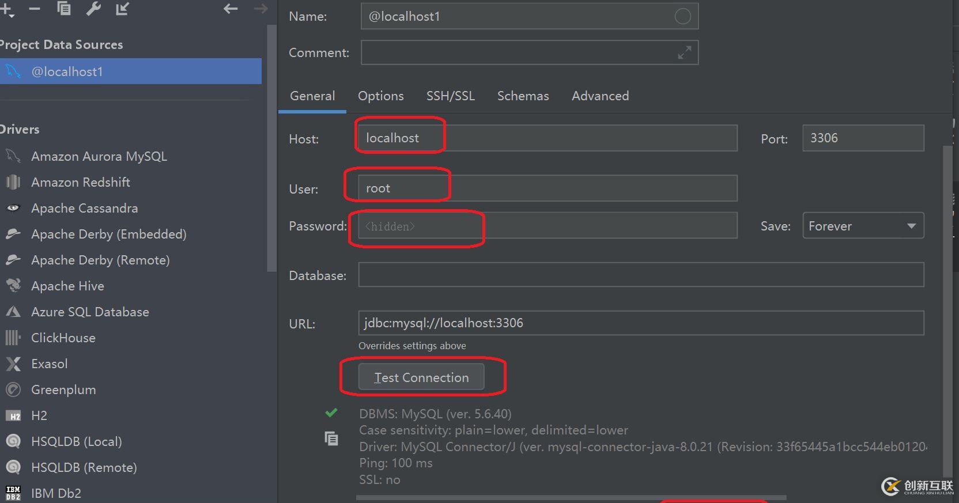Open the Advanced tab
Screen dimensions: 959x503
(600, 96)
